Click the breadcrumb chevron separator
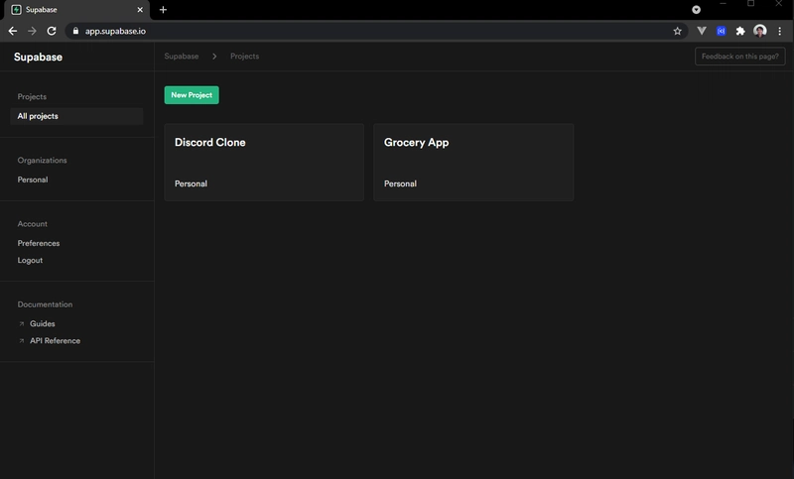The height and width of the screenshot is (479, 794). [x=214, y=57]
